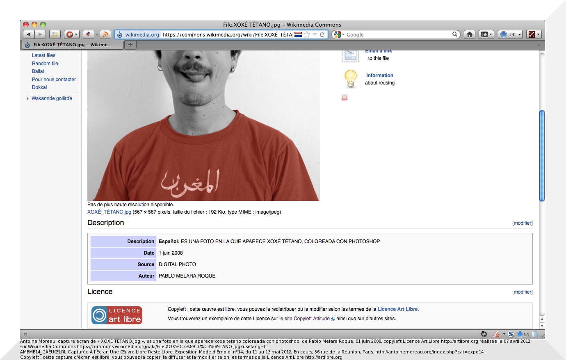This screenshot has width=566, height=360.
Task: Click the bookmark star in address bar
Action: tap(307, 34)
